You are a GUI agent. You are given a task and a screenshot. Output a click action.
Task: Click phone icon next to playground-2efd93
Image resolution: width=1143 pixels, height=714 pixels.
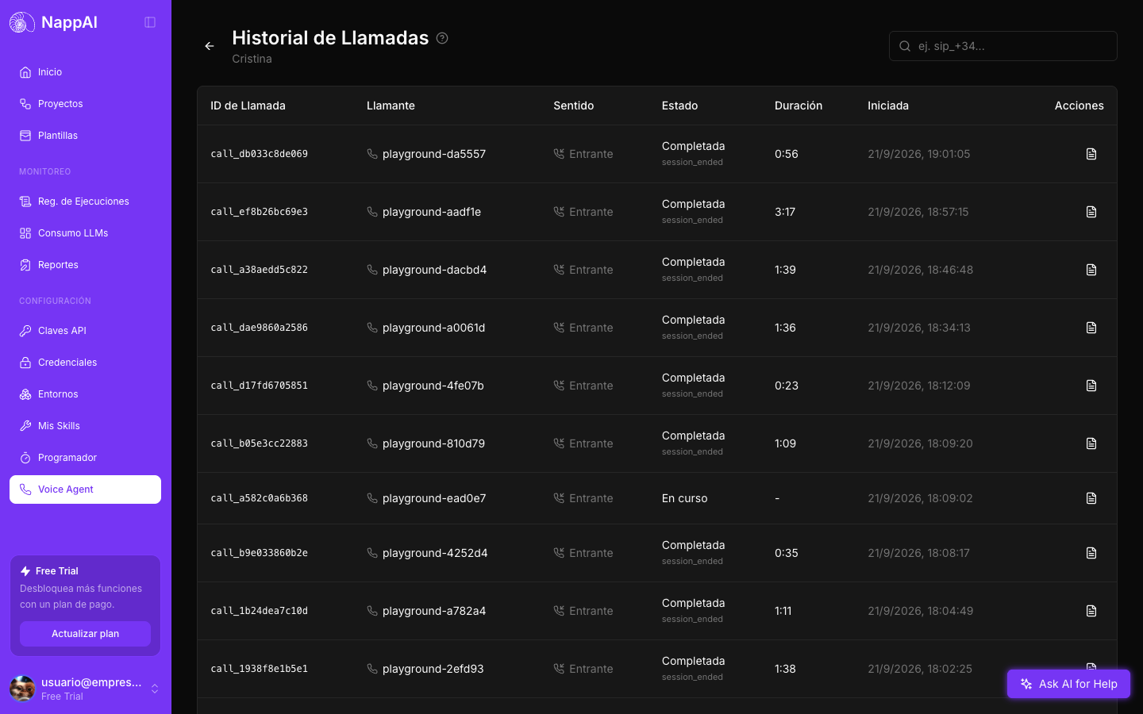(x=372, y=669)
